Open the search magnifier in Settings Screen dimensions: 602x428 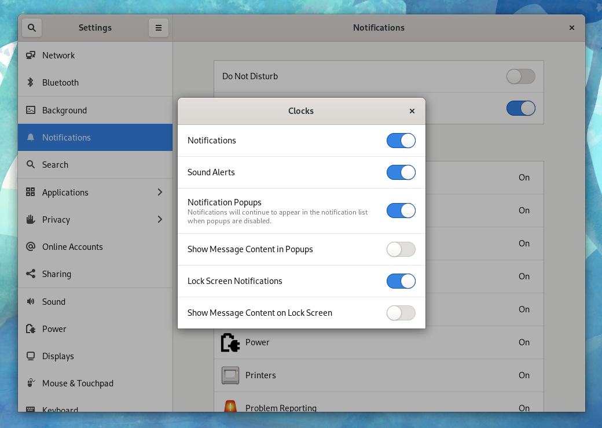click(x=31, y=27)
